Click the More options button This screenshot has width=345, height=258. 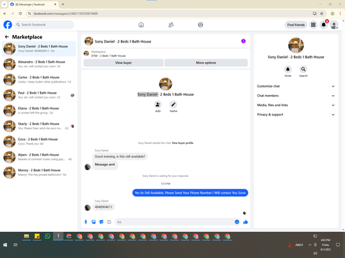point(206,63)
